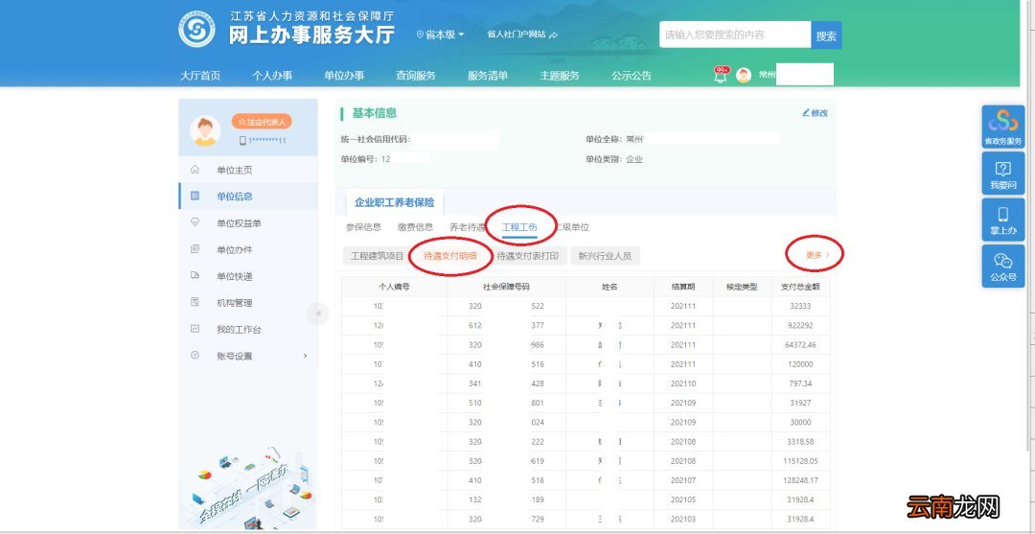This screenshot has width=1035, height=534.
Task: Open the notification bell with 99+ badge
Action: point(721,75)
